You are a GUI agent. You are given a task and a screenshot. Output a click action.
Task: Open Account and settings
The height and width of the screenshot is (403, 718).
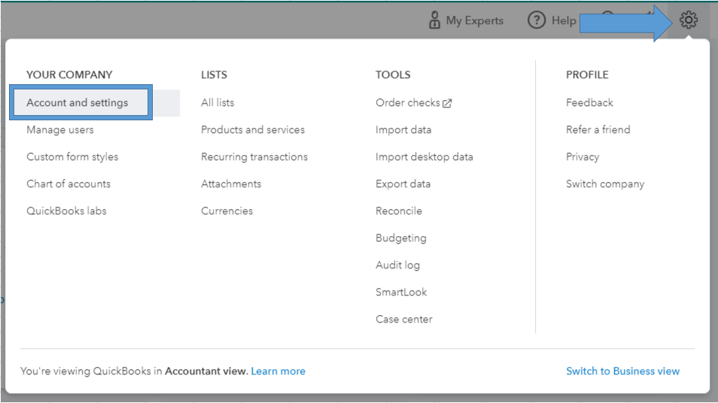pyautogui.click(x=78, y=103)
